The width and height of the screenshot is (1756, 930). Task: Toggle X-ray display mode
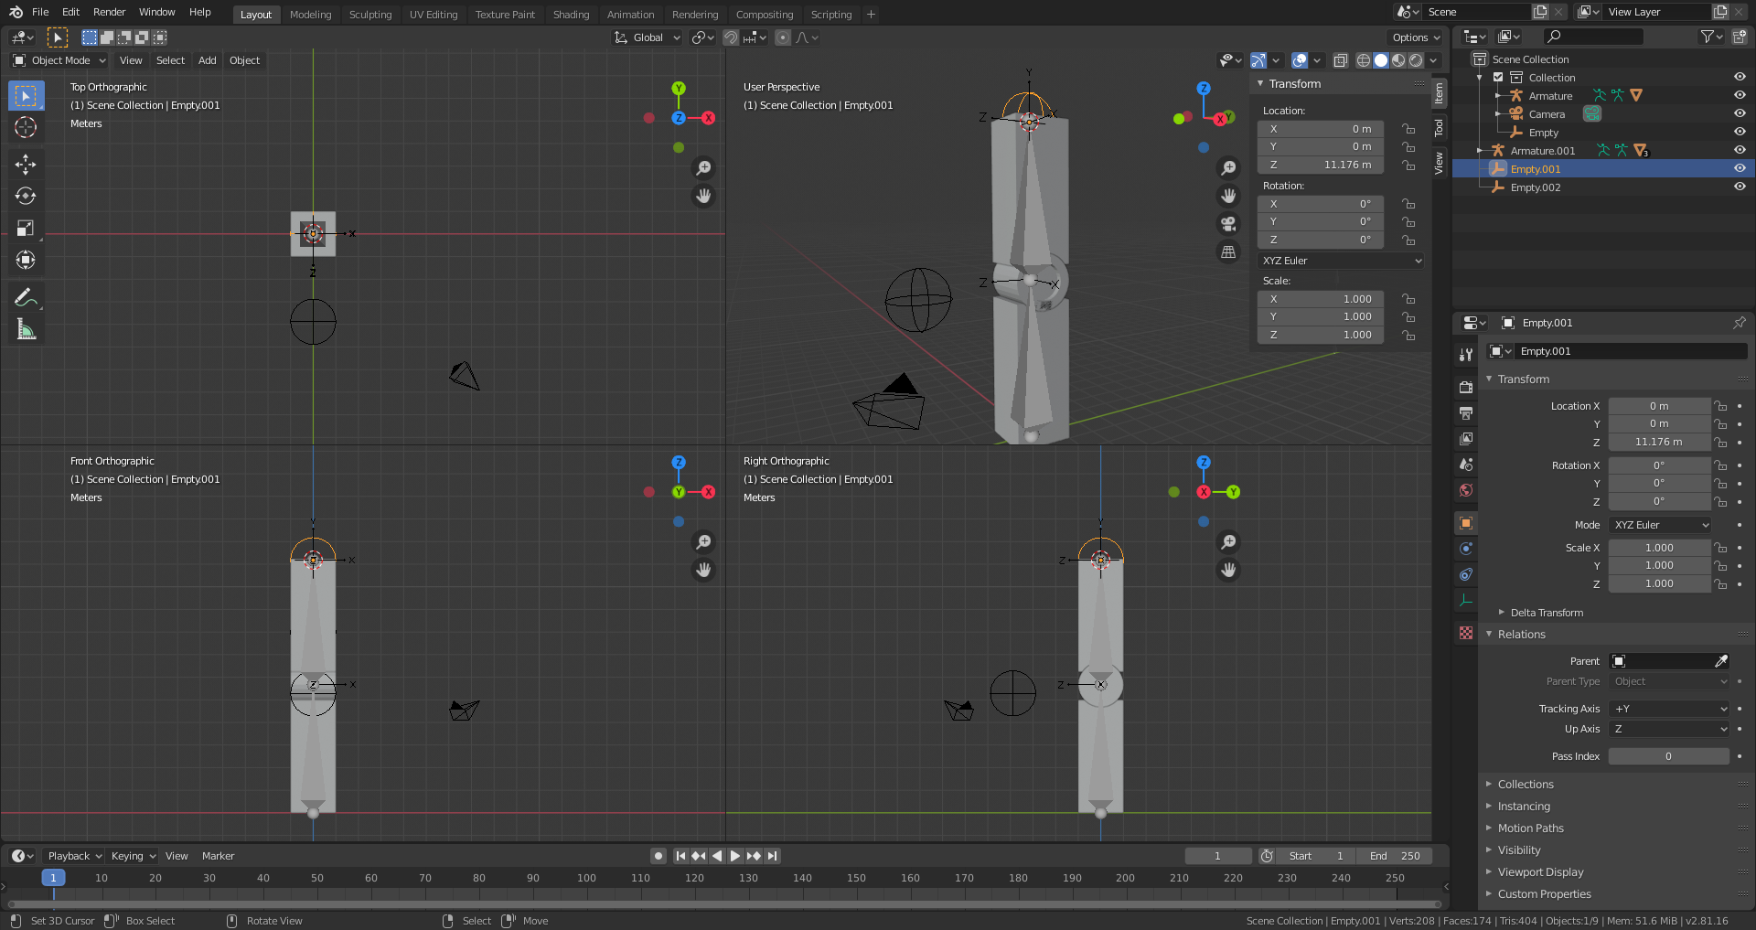pyautogui.click(x=1340, y=60)
